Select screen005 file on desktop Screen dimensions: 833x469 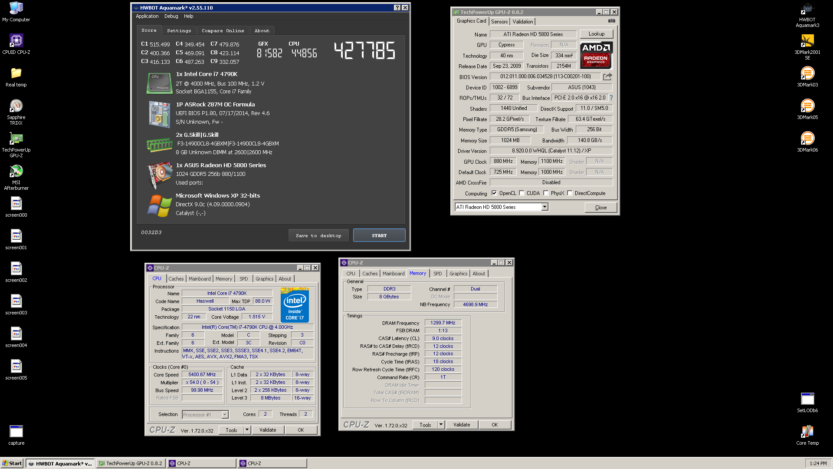16,370
